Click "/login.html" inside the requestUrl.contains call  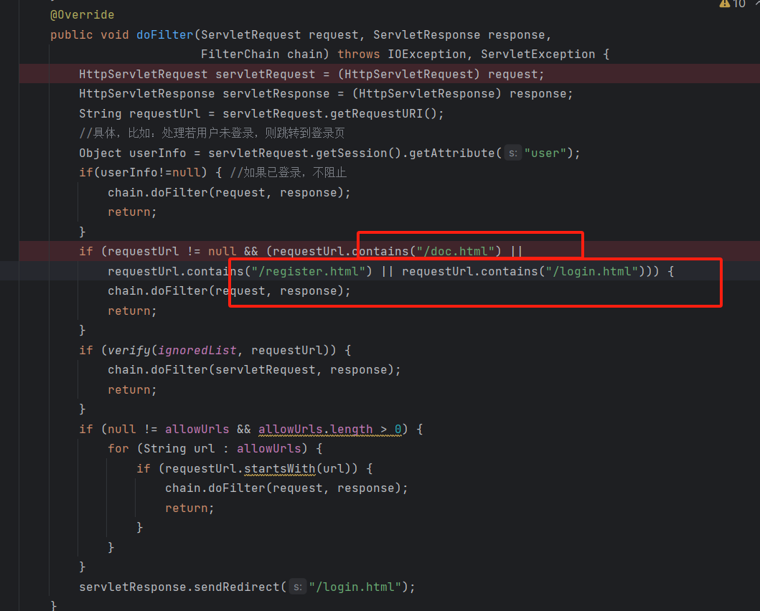(x=592, y=271)
